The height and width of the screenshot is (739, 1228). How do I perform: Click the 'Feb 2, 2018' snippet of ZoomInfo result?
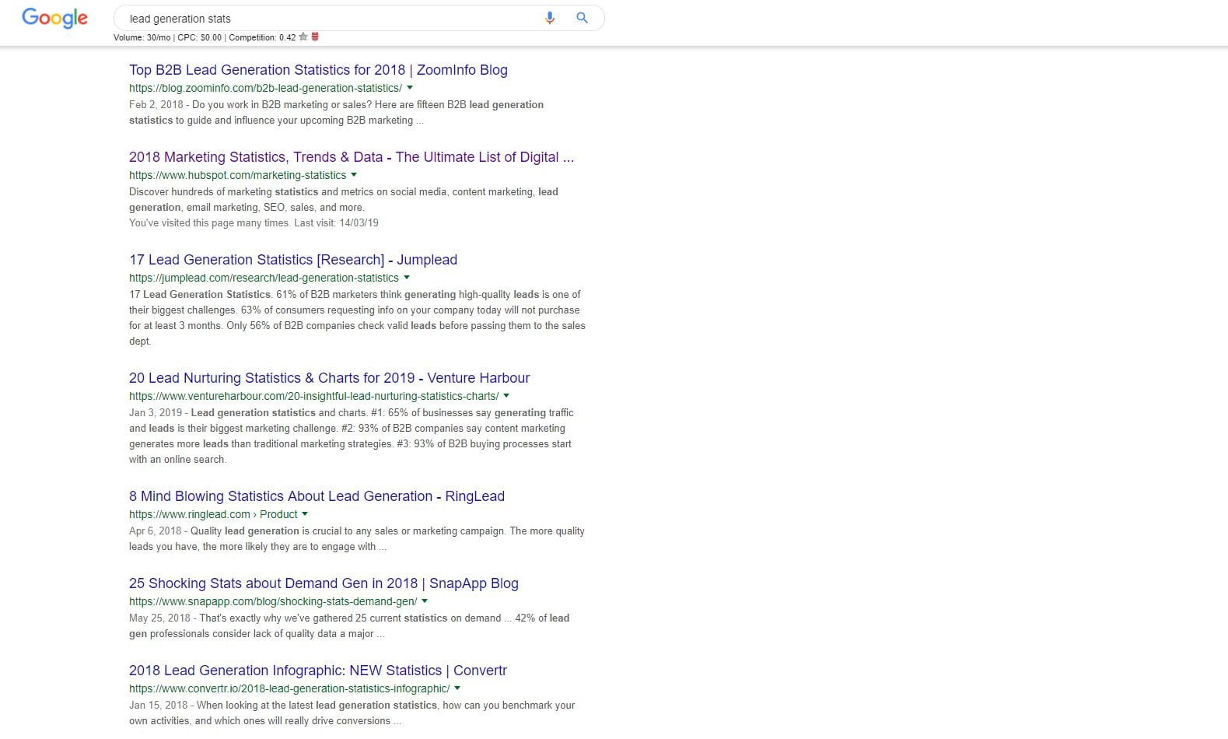pyautogui.click(x=337, y=112)
